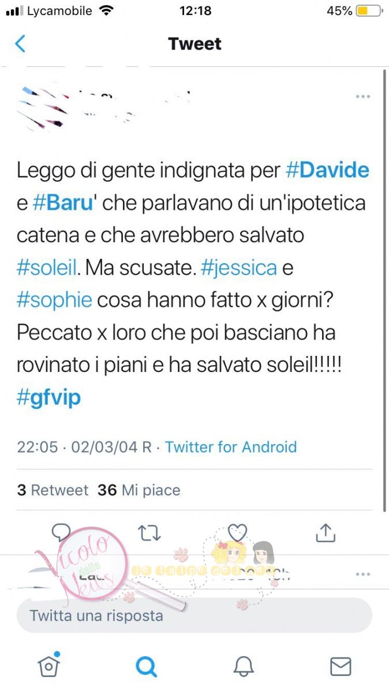Retweet using the arrows icon
This screenshot has height=692, width=389.
149,532
